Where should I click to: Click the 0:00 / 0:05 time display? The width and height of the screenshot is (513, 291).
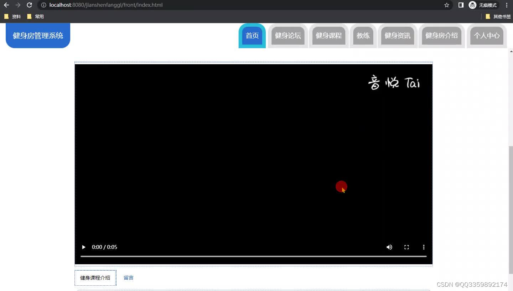pyautogui.click(x=104, y=247)
